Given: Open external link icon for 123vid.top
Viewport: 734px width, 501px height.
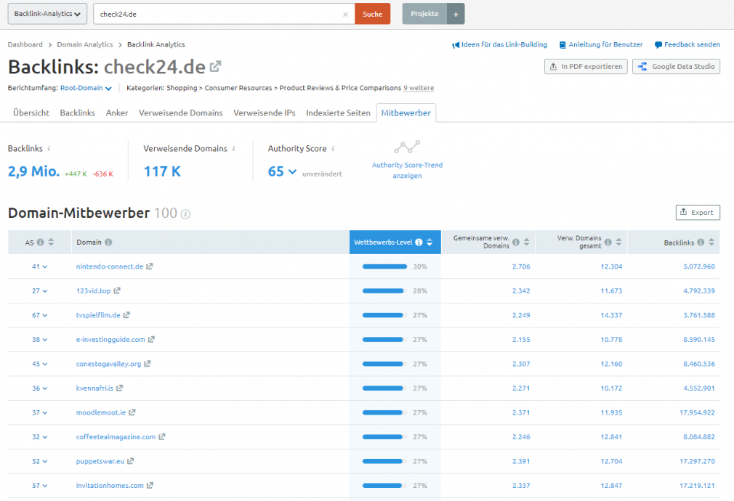Looking at the screenshot, I should coord(117,290).
